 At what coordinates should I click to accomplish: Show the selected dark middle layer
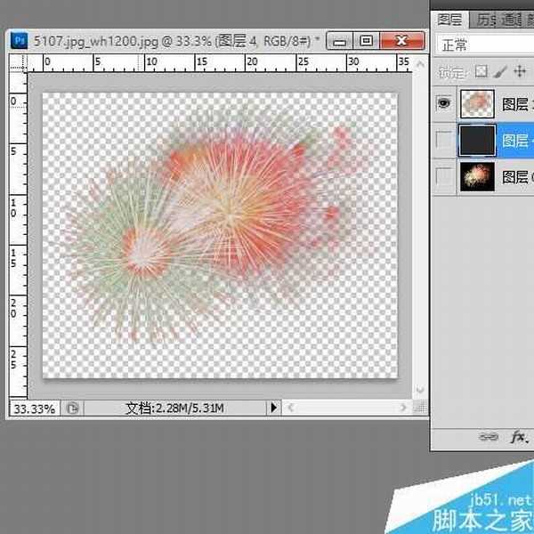point(444,141)
